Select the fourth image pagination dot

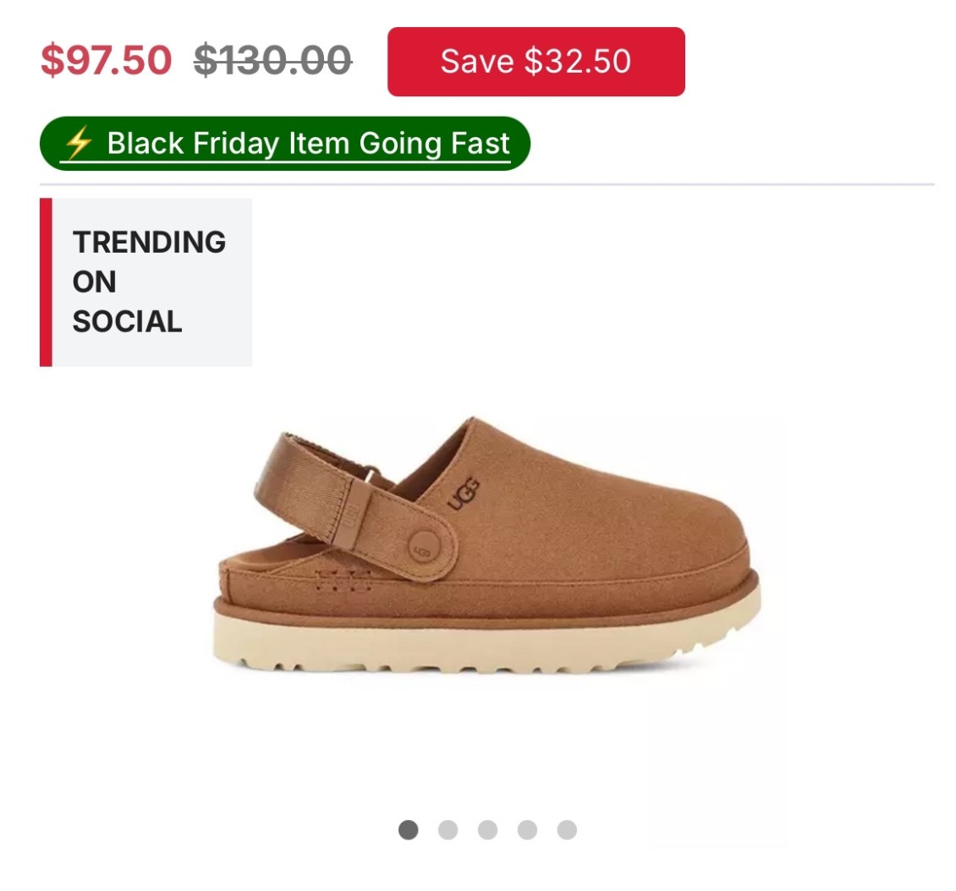pos(527,830)
